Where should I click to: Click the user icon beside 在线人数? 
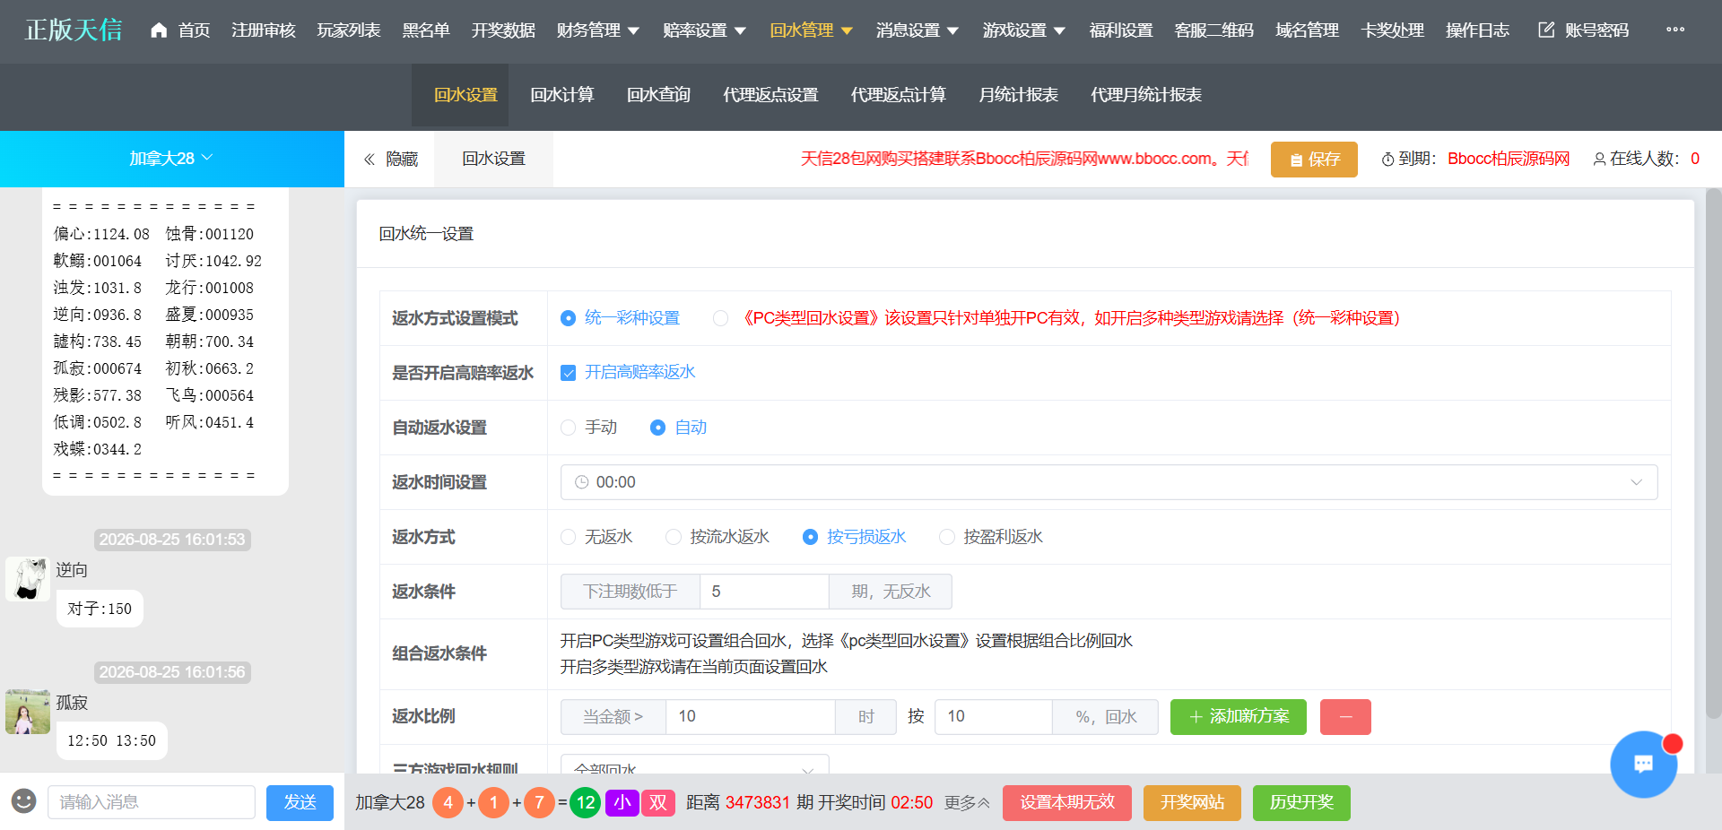[1598, 160]
